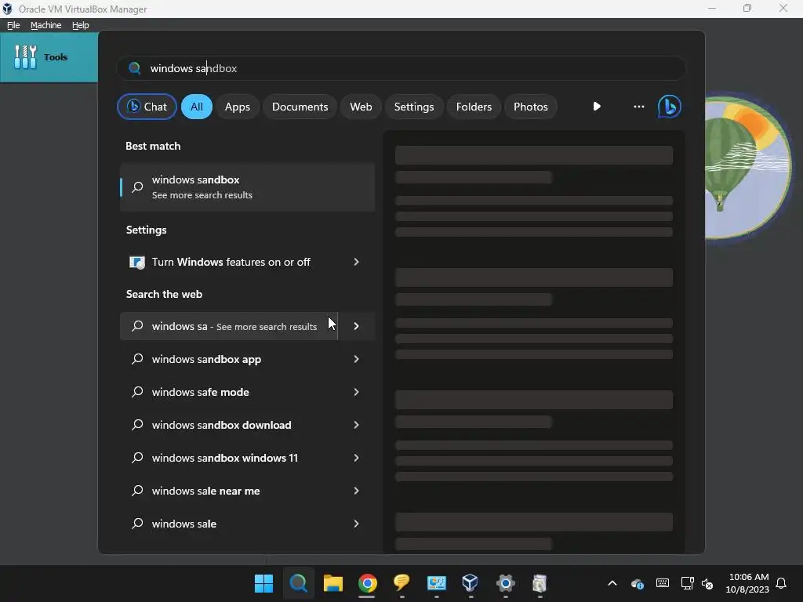Expand arrow beside 'windows safe mode'
The width and height of the screenshot is (803, 602).
click(357, 392)
